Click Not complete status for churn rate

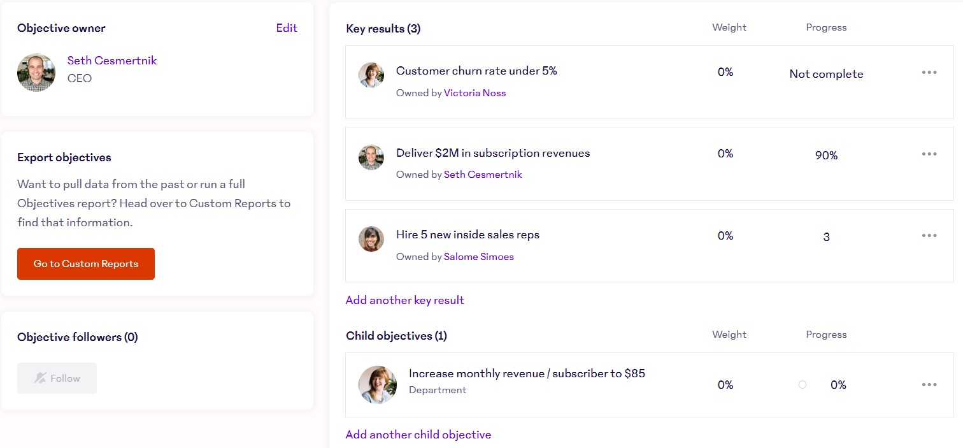pos(826,74)
